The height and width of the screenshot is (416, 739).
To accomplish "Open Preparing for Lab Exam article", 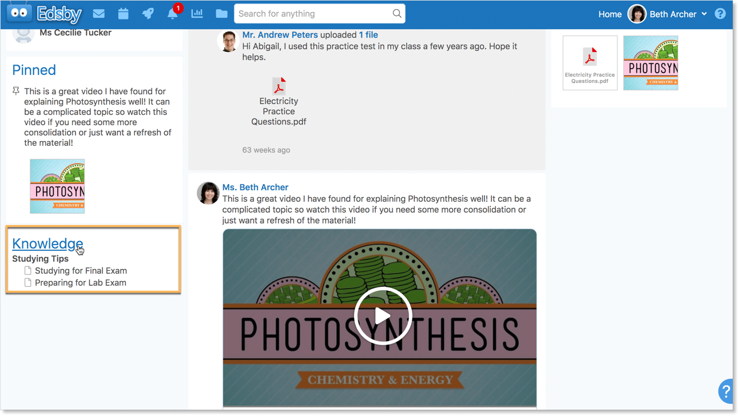I will [x=80, y=283].
